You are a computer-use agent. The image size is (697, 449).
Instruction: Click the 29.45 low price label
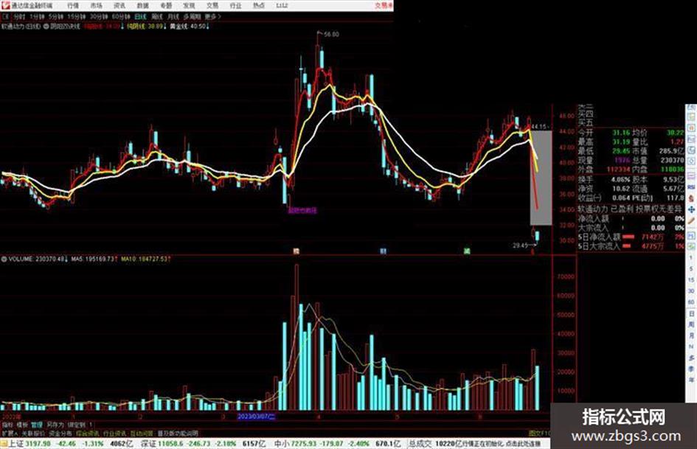pos(520,245)
